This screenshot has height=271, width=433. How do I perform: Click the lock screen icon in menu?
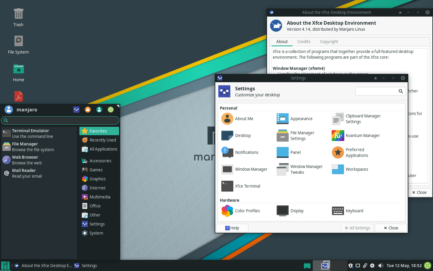88,110
